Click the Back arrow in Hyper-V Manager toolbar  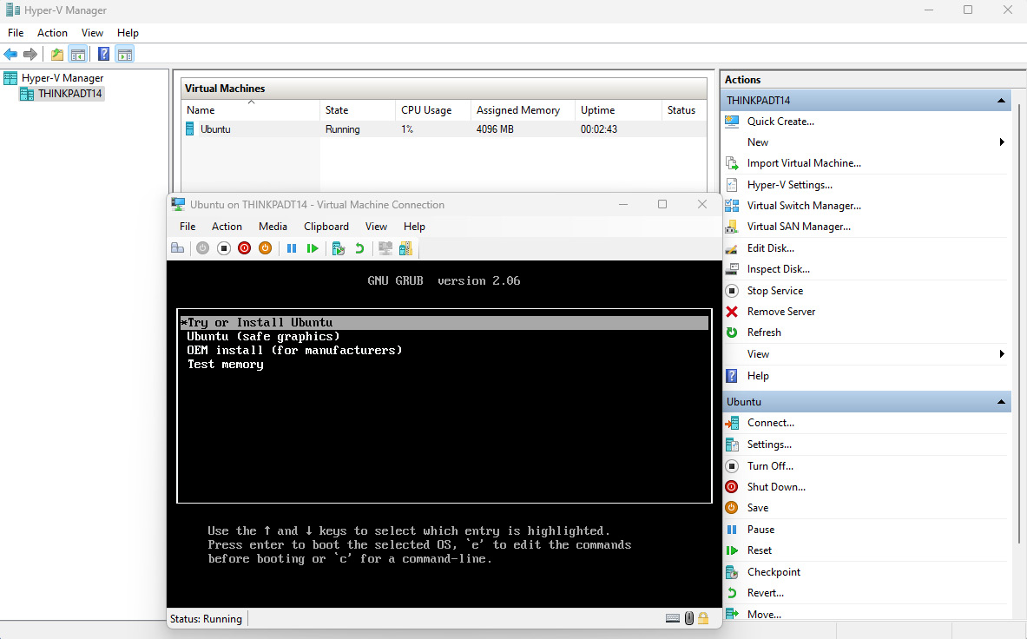point(10,55)
